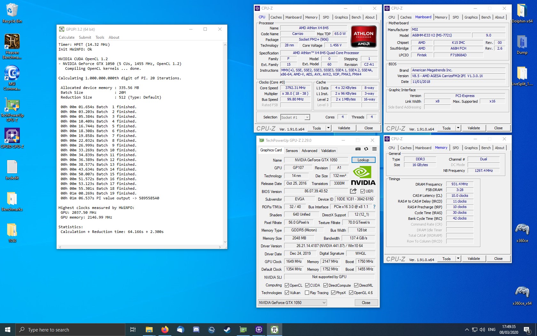The image size is (537, 336).
Task: Click the BIOS export share icon in GPU-Z
Action: (x=353, y=191)
